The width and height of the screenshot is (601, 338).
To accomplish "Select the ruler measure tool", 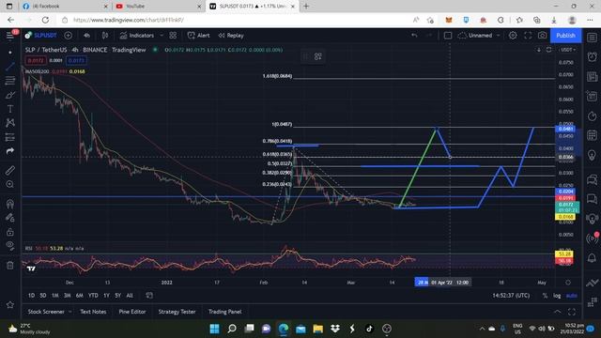I will (x=10, y=170).
